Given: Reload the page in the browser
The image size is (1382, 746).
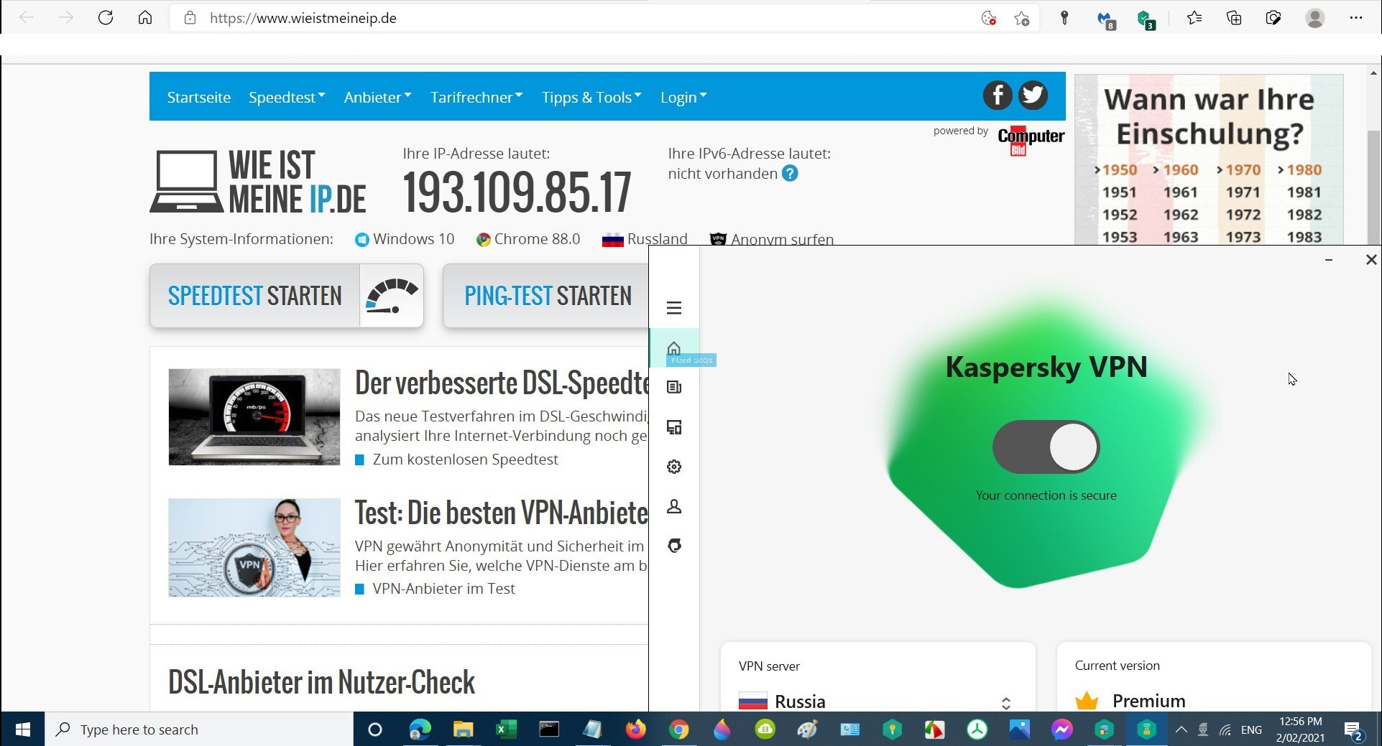Looking at the screenshot, I should 106,18.
